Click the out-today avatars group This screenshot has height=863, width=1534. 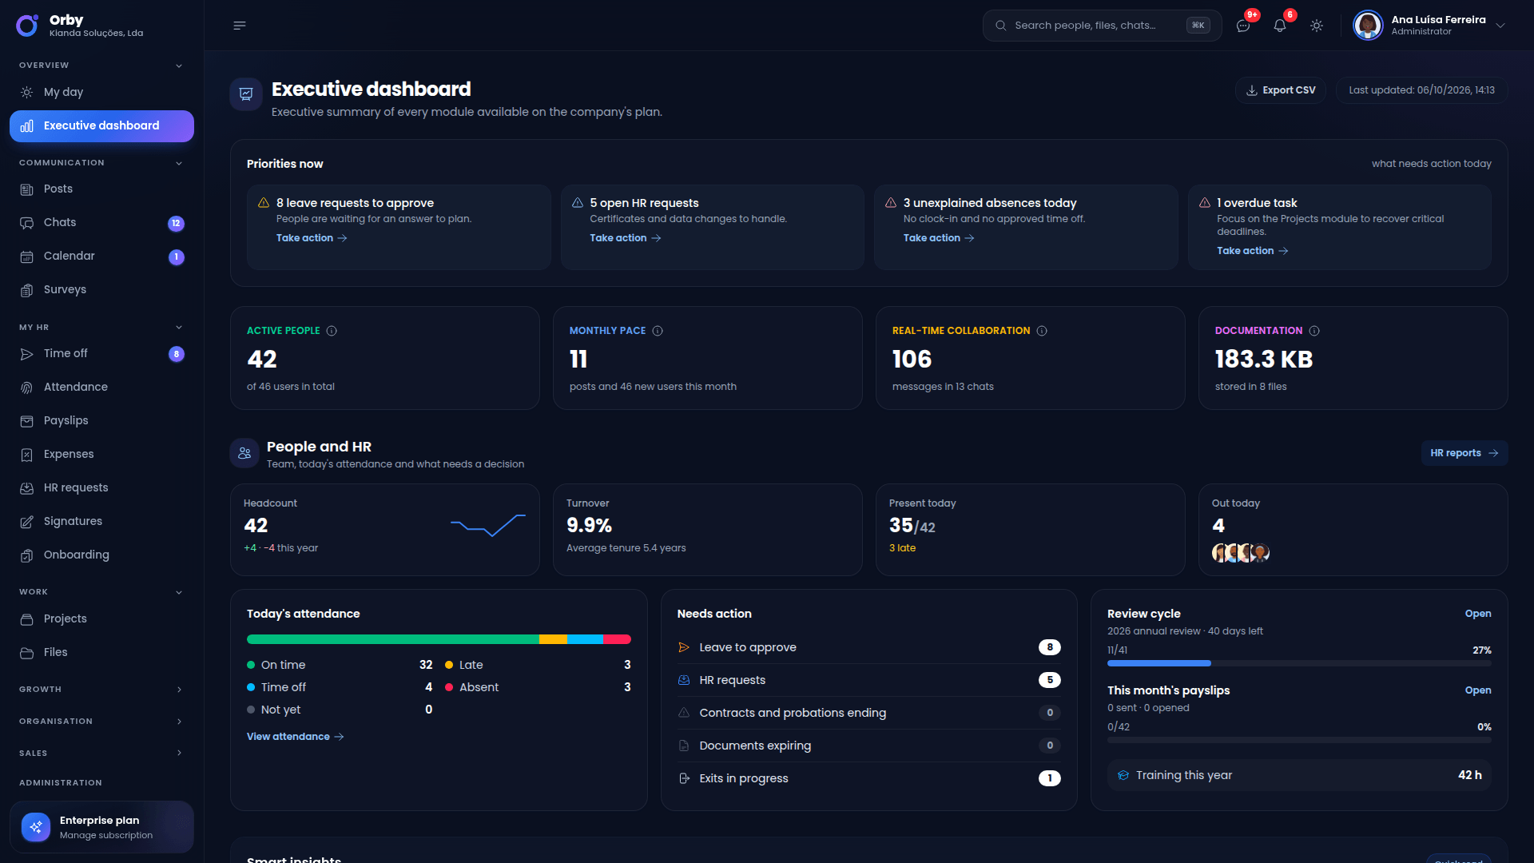(x=1241, y=553)
